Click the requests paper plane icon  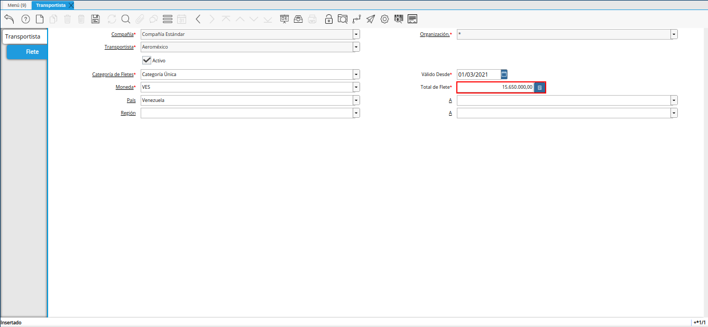point(371,19)
